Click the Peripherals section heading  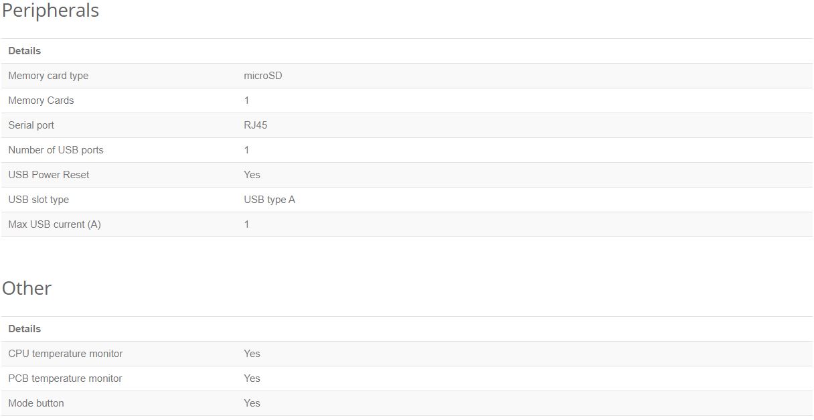50,11
